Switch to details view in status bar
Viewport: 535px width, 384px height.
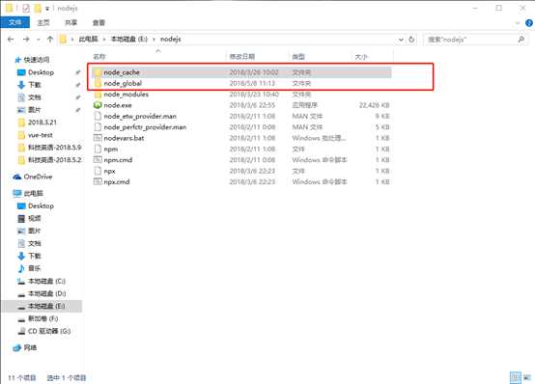[516, 377]
